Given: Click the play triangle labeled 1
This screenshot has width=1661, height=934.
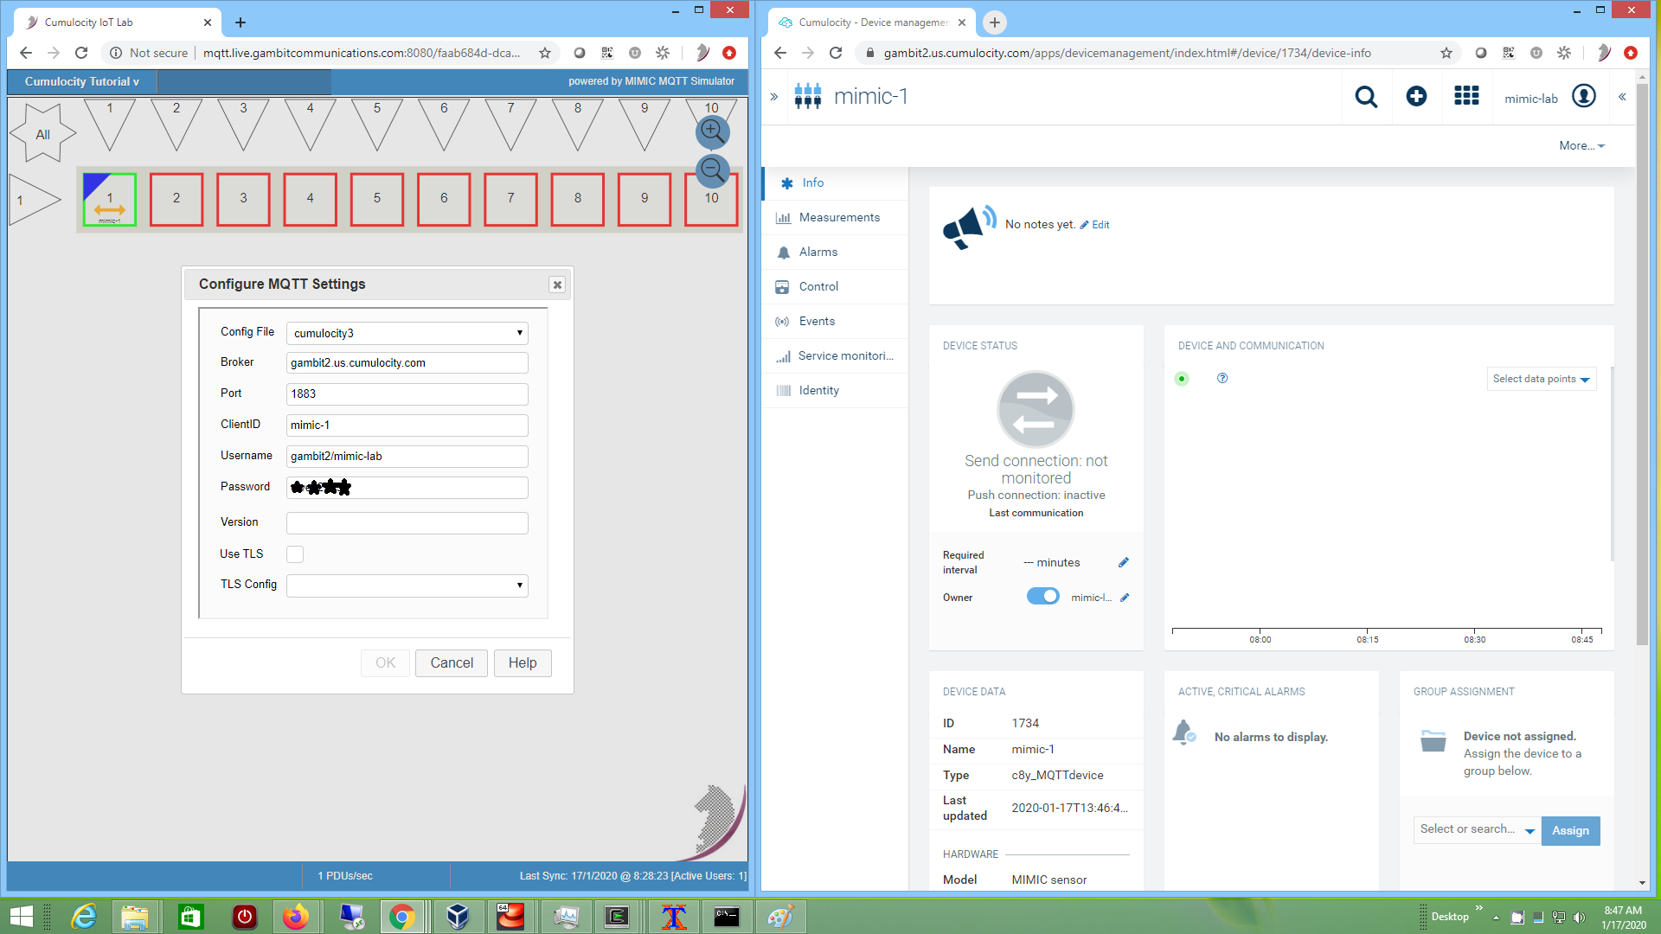Looking at the screenshot, I should [x=35, y=200].
